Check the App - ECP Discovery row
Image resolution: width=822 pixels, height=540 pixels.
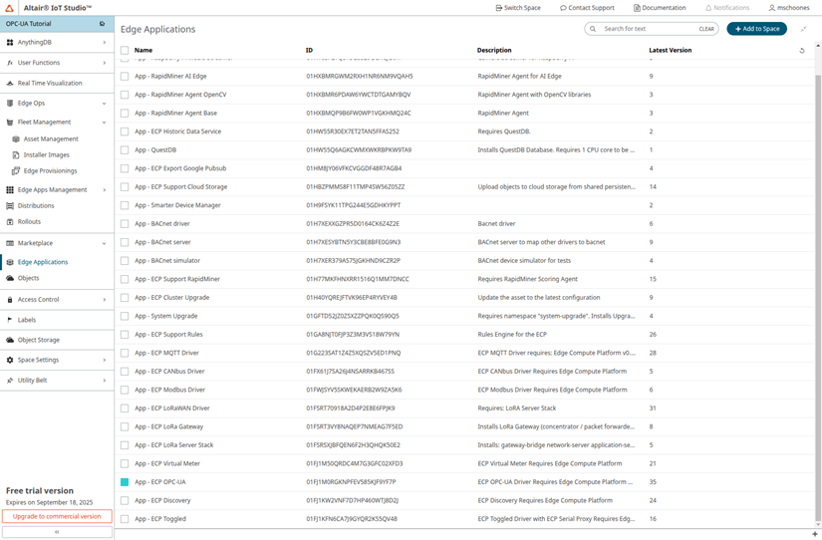pyautogui.click(x=125, y=501)
